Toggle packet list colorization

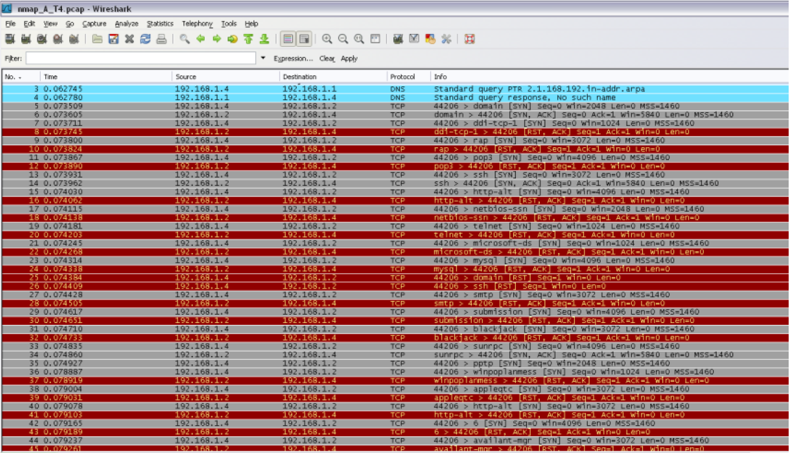[288, 39]
